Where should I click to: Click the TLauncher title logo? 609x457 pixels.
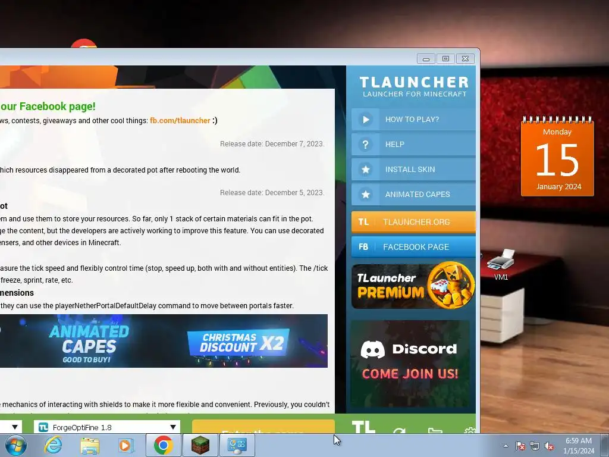[x=414, y=86]
